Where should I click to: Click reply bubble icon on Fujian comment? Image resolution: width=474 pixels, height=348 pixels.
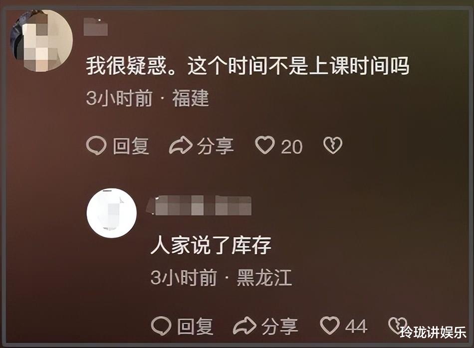96,146
